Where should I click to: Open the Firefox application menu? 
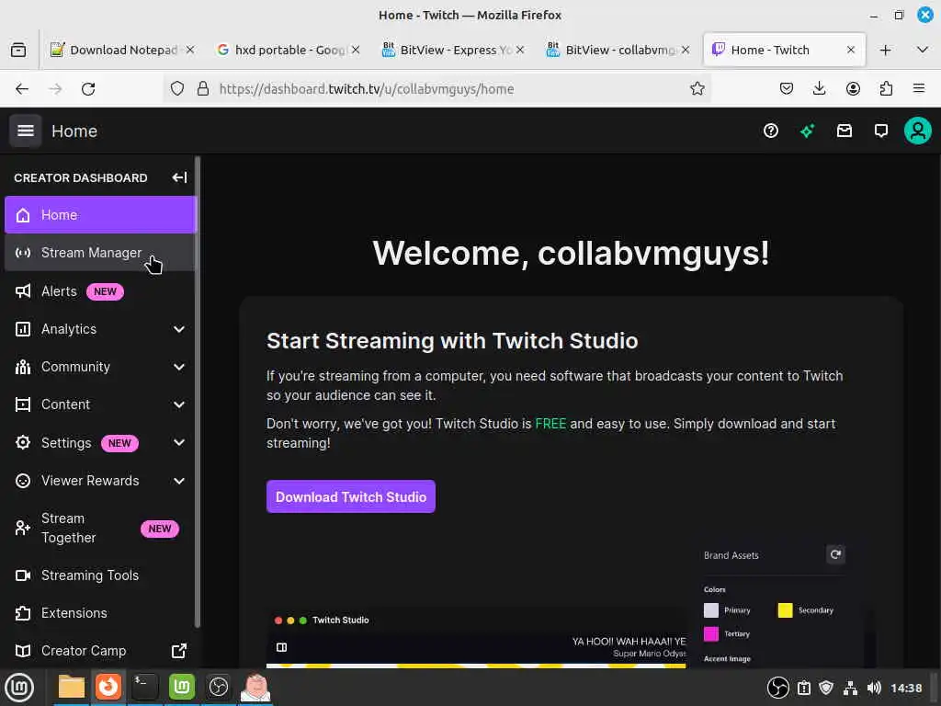pos(919,89)
